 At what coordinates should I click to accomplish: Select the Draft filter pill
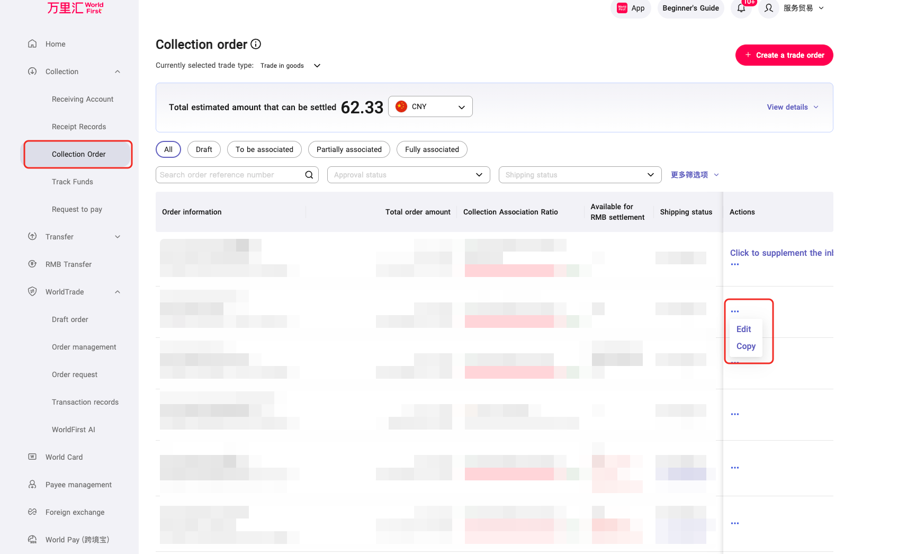204,149
